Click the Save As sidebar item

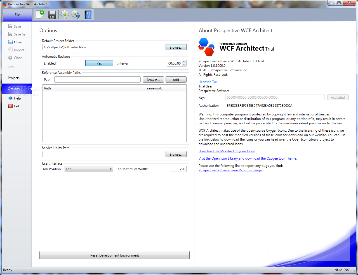(x=17, y=34)
